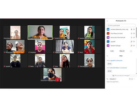Open the To: Everyone recipient dropdown

click(x=113, y=79)
